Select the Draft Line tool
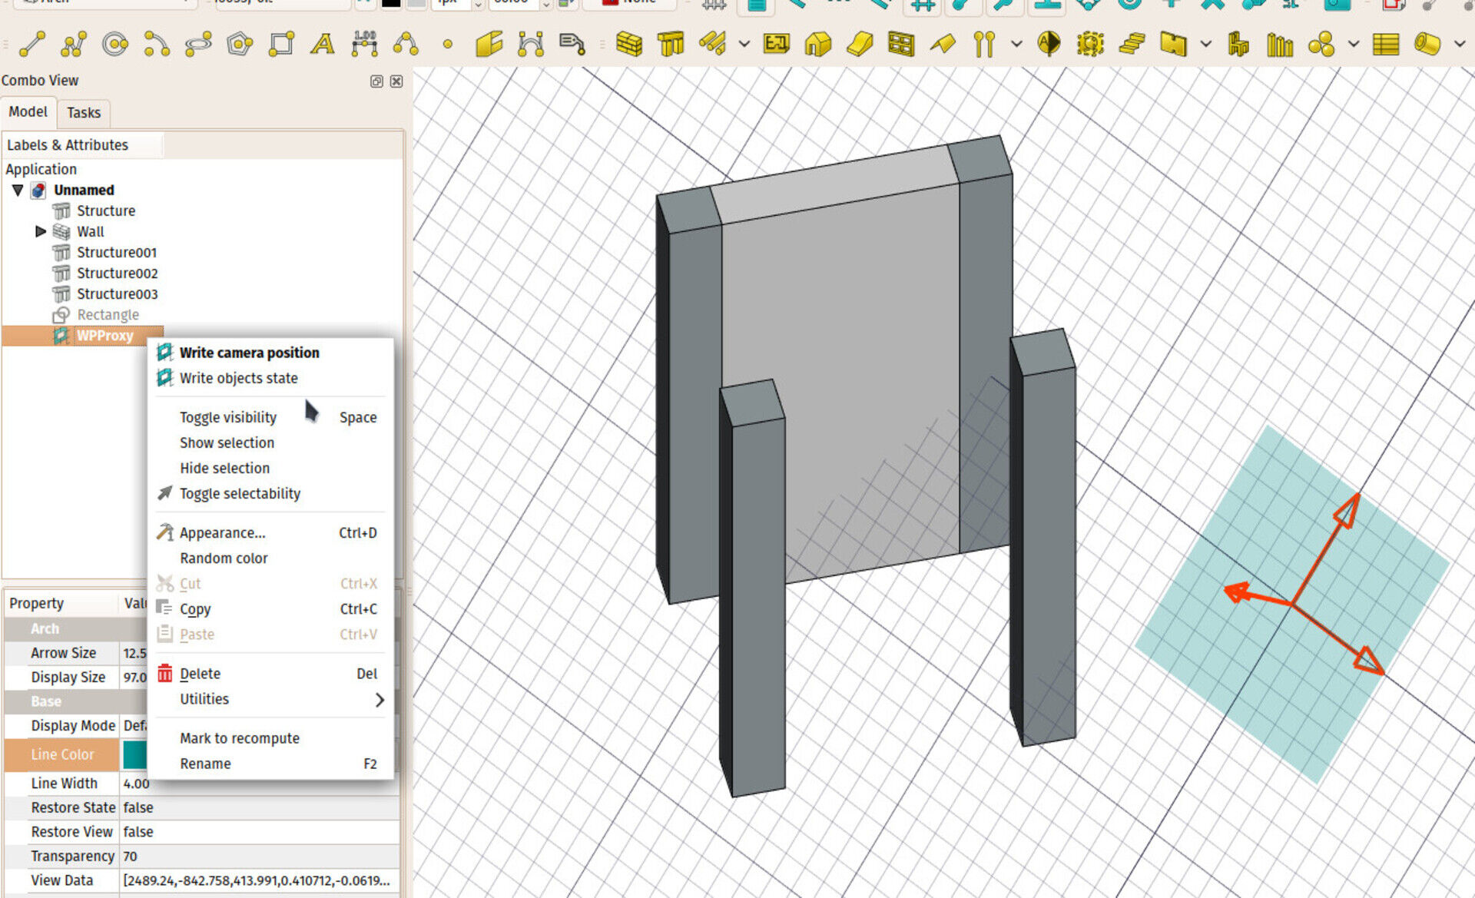 click(x=31, y=45)
